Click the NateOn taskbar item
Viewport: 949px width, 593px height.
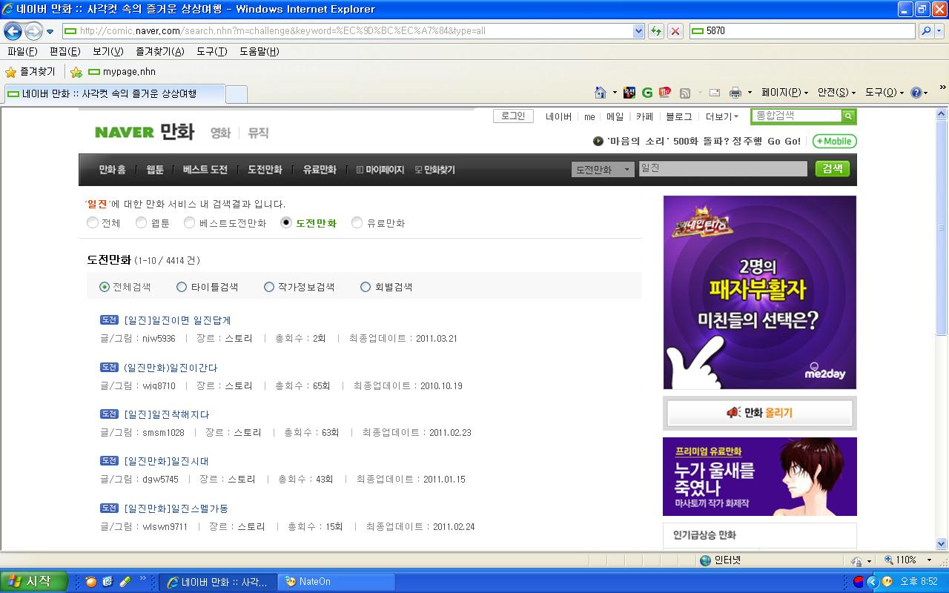[336, 582]
